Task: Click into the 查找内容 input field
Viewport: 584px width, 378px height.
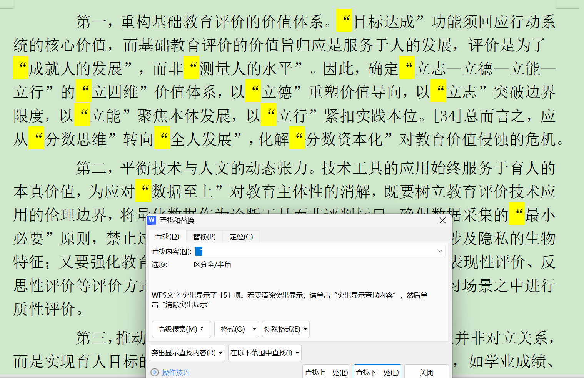Action: pyautogui.click(x=315, y=251)
